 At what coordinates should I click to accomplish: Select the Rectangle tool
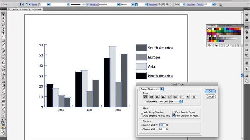(x=3, y=40)
